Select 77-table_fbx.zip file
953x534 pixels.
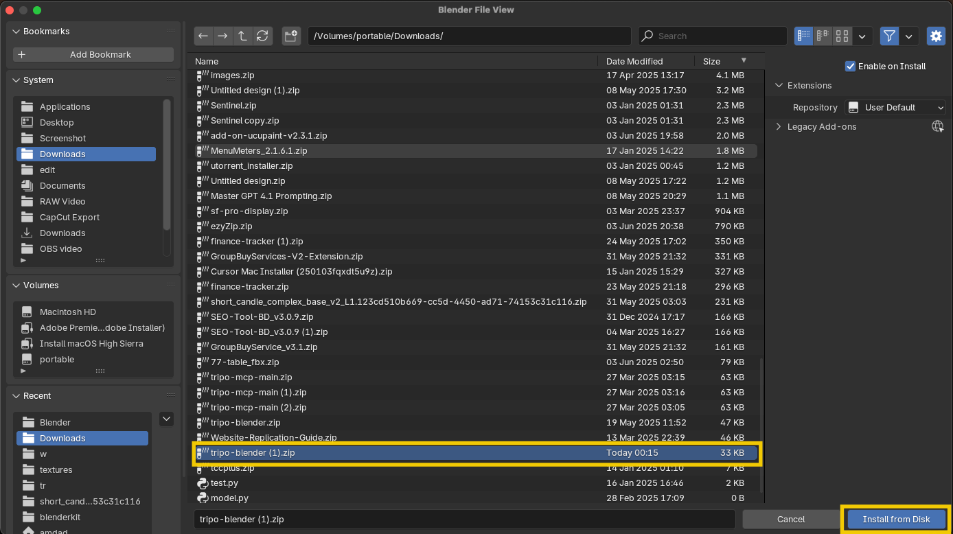coord(475,362)
